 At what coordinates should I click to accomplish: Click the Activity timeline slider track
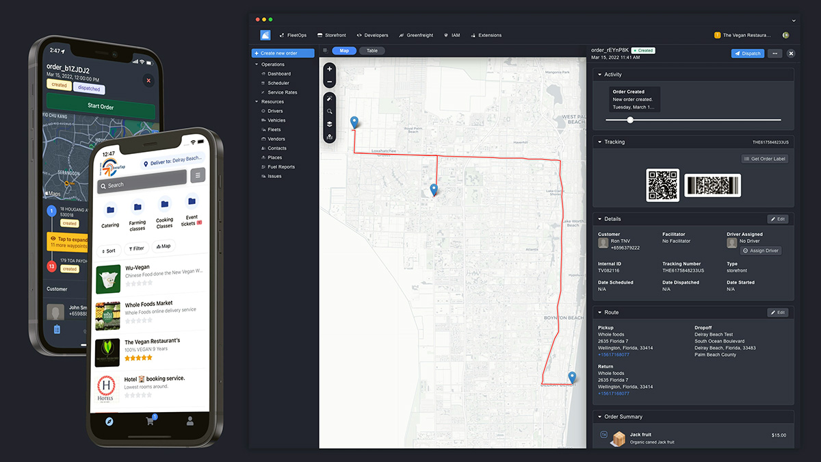(x=692, y=120)
